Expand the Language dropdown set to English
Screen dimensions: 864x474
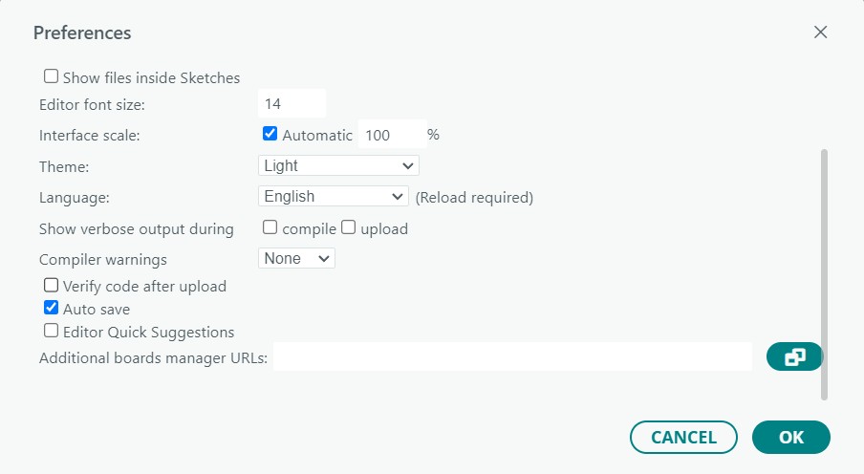point(334,197)
